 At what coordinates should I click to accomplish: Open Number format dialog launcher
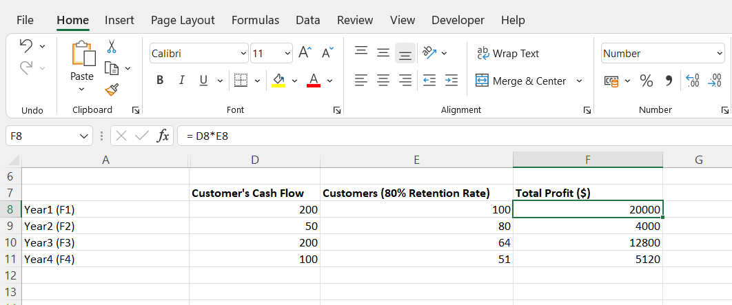tap(724, 110)
